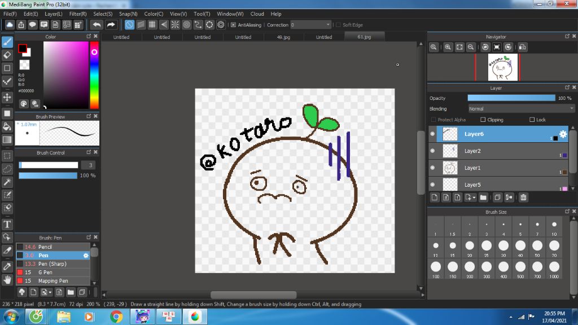Delete layer with the trash icon
This screenshot has width=578, height=325.
coord(523,197)
